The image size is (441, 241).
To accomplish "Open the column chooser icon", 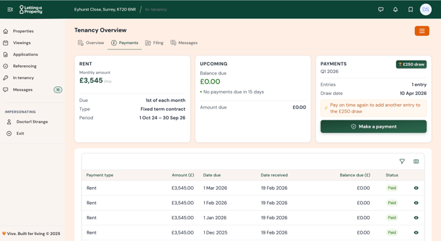I will (x=416, y=161).
